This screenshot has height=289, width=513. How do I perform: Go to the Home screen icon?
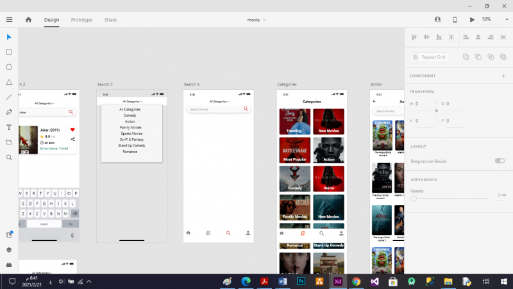pos(28,20)
